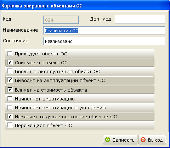Enable Начисляет амортизационную премию checkbox
Image resolution: width=170 pixels, height=148 pixels.
[x=10, y=108]
